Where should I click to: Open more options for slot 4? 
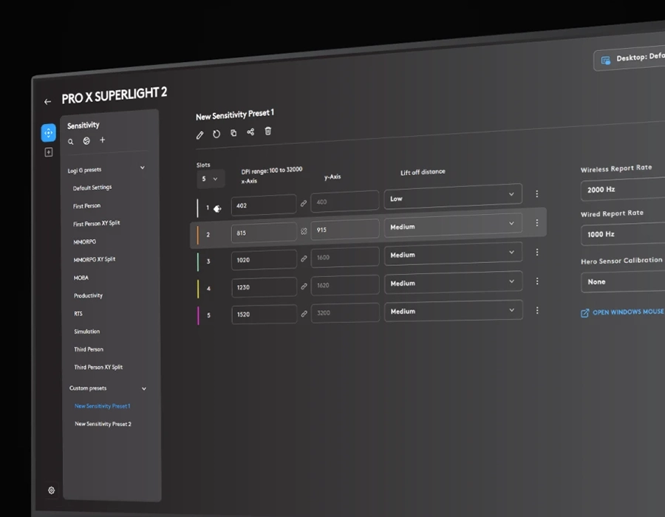pyautogui.click(x=537, y=281)
